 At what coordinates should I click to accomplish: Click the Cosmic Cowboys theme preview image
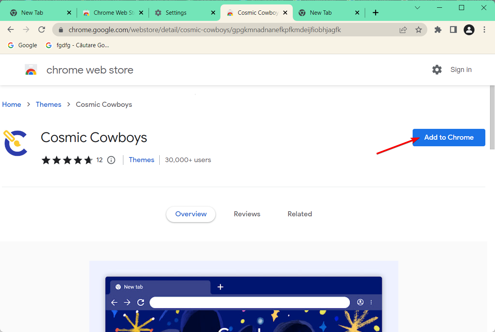[x=244, y=296]
